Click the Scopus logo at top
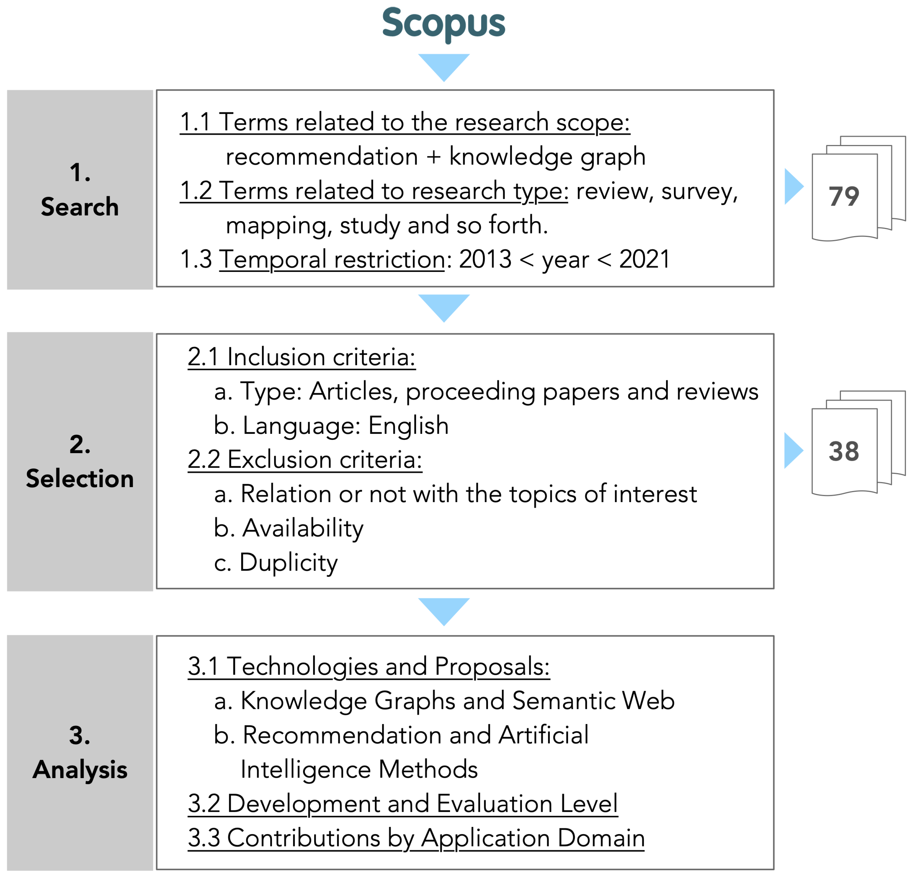Viewport: 916px width, 881px height. tap(444, 24)
